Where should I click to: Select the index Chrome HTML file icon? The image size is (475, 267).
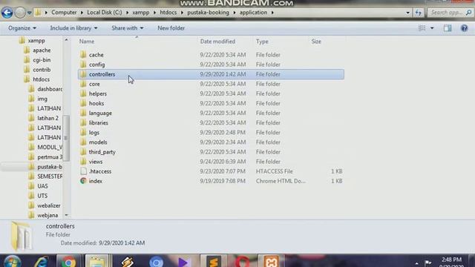pos(83,181)
